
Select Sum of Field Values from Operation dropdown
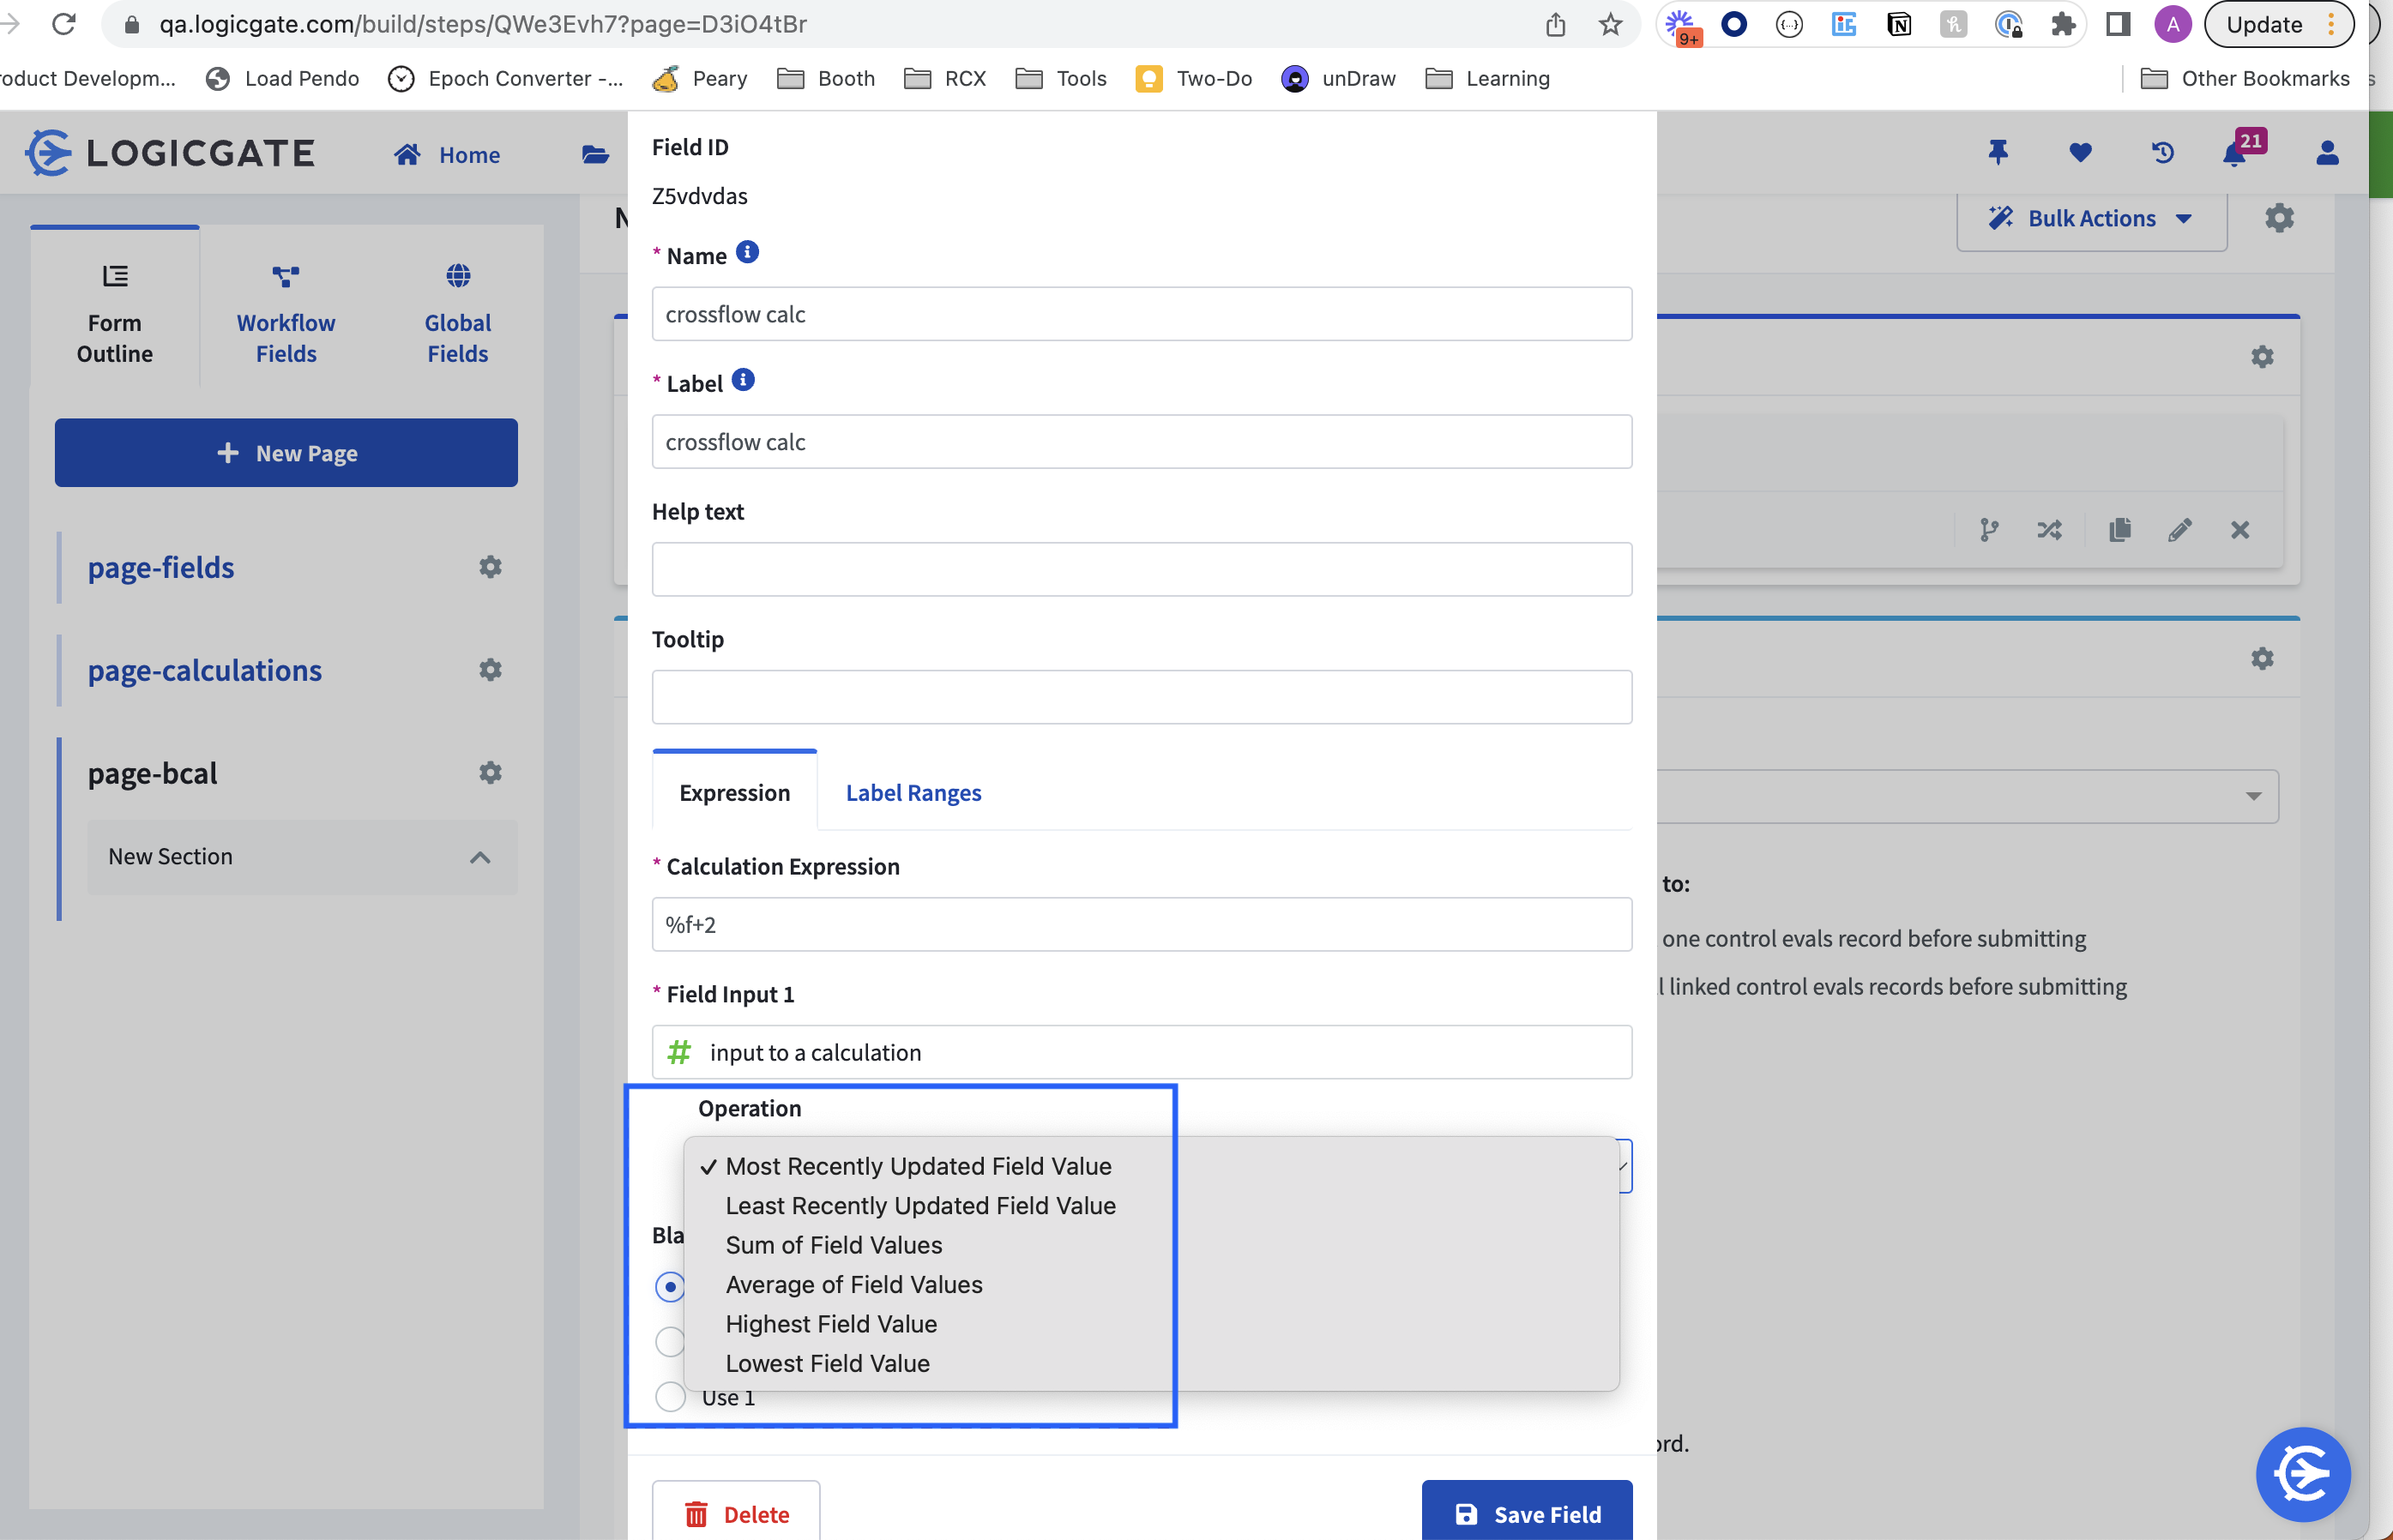tap(834, 1245)
